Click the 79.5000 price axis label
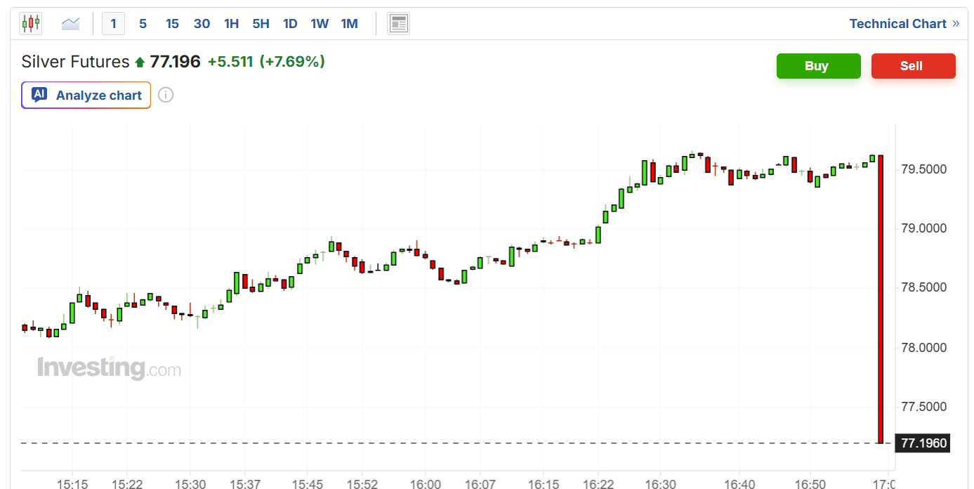This screenshot has width=974, height=489. 923,169
